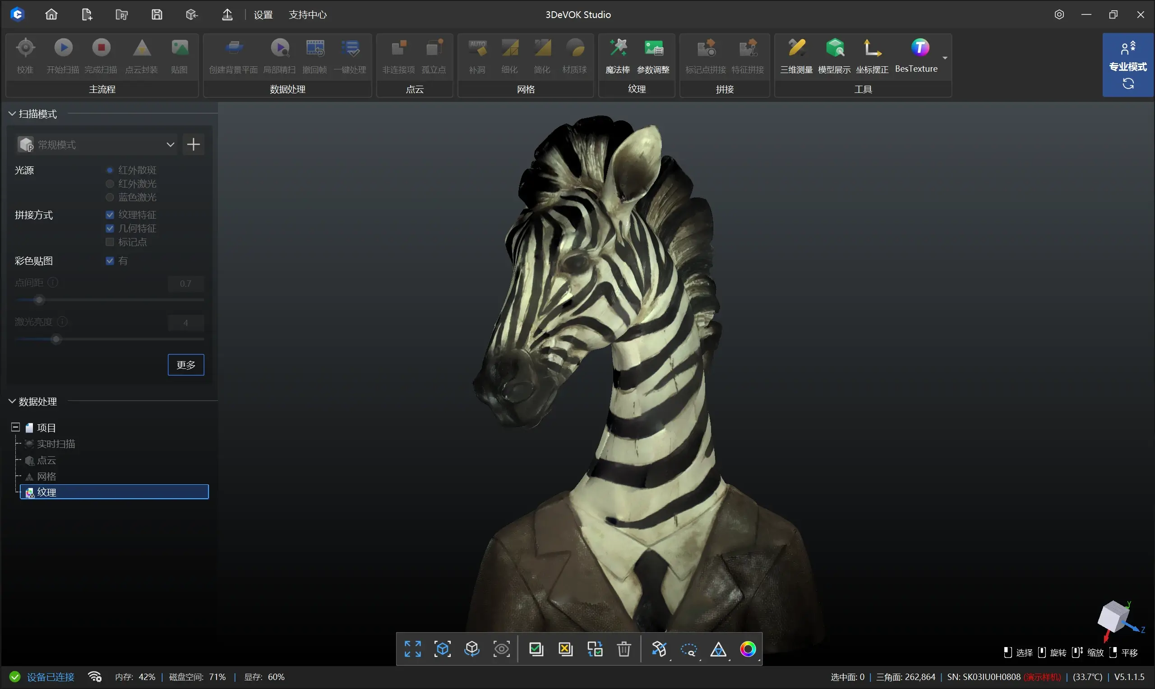The height and width of the screenshot is (689, 1155).
Task: Open the 支持中心 support center menu
Action: click(x=307, y=15)
